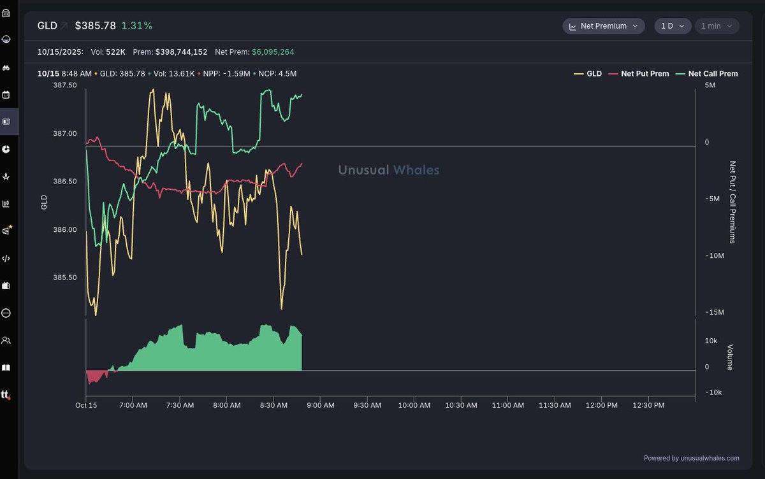Open the binoculars watch icon

[6, 68]
